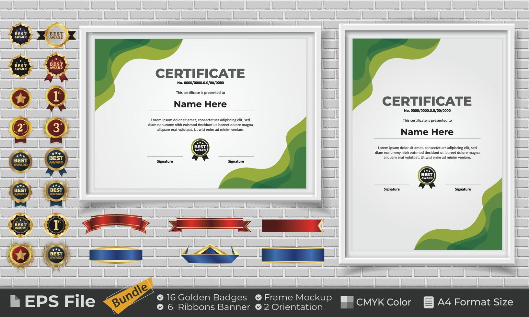The width and height of the screenshot is (529, 317).
Task: Click the CMYK grey squares icon
Action: pos(347,302)
